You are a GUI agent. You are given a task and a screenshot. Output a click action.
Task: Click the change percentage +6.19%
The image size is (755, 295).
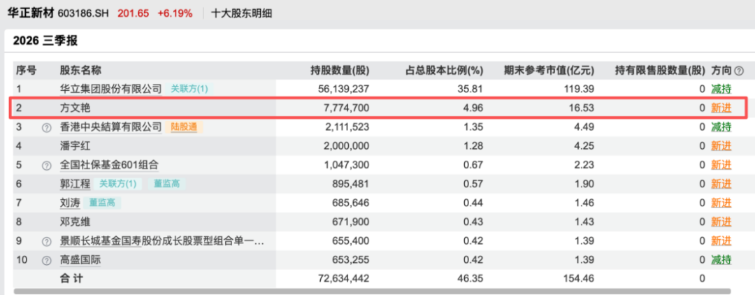(x=175, y=13)
